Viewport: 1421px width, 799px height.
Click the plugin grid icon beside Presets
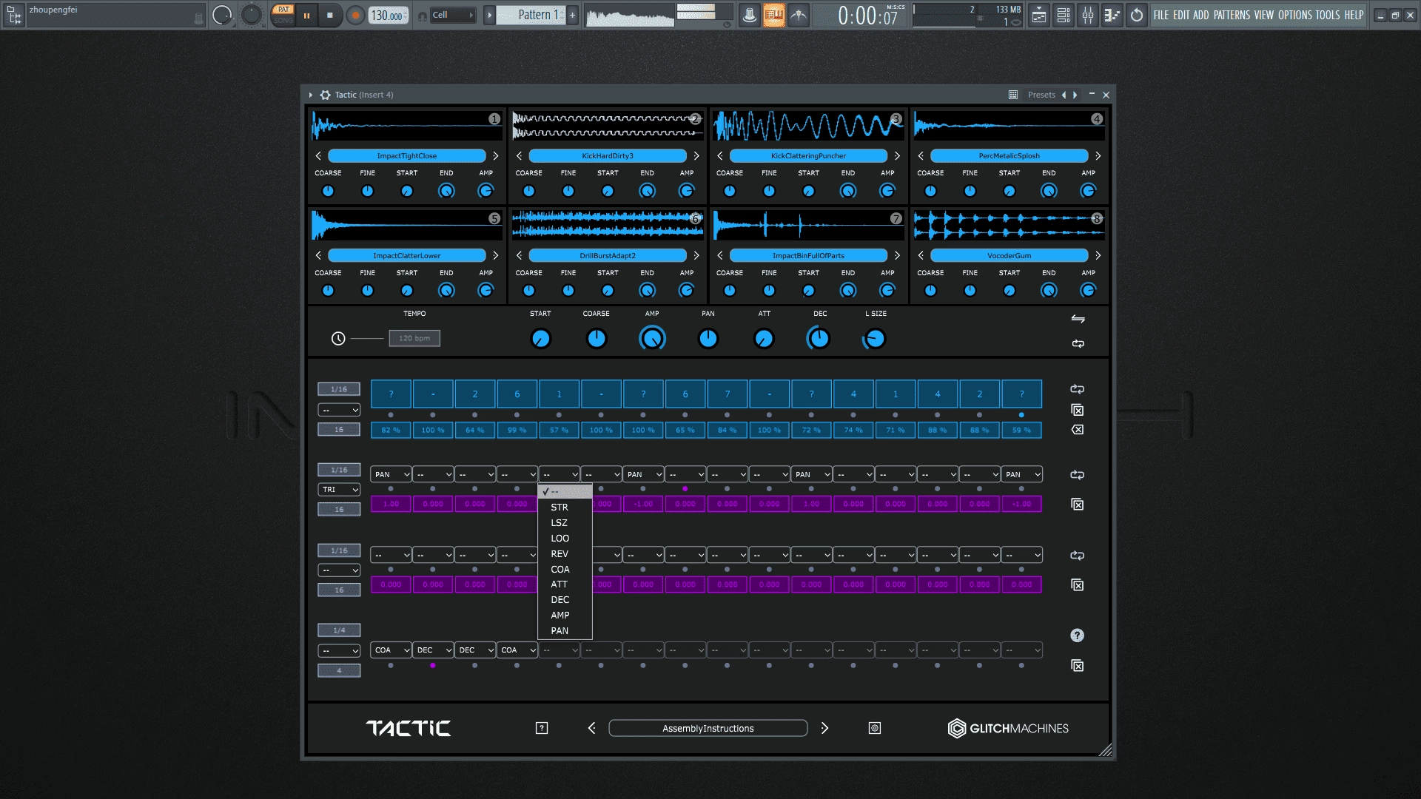[1012, 95]
